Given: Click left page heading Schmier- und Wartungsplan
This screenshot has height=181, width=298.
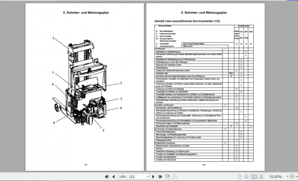Looking at the screenshot, I should (x=86, y=13).
